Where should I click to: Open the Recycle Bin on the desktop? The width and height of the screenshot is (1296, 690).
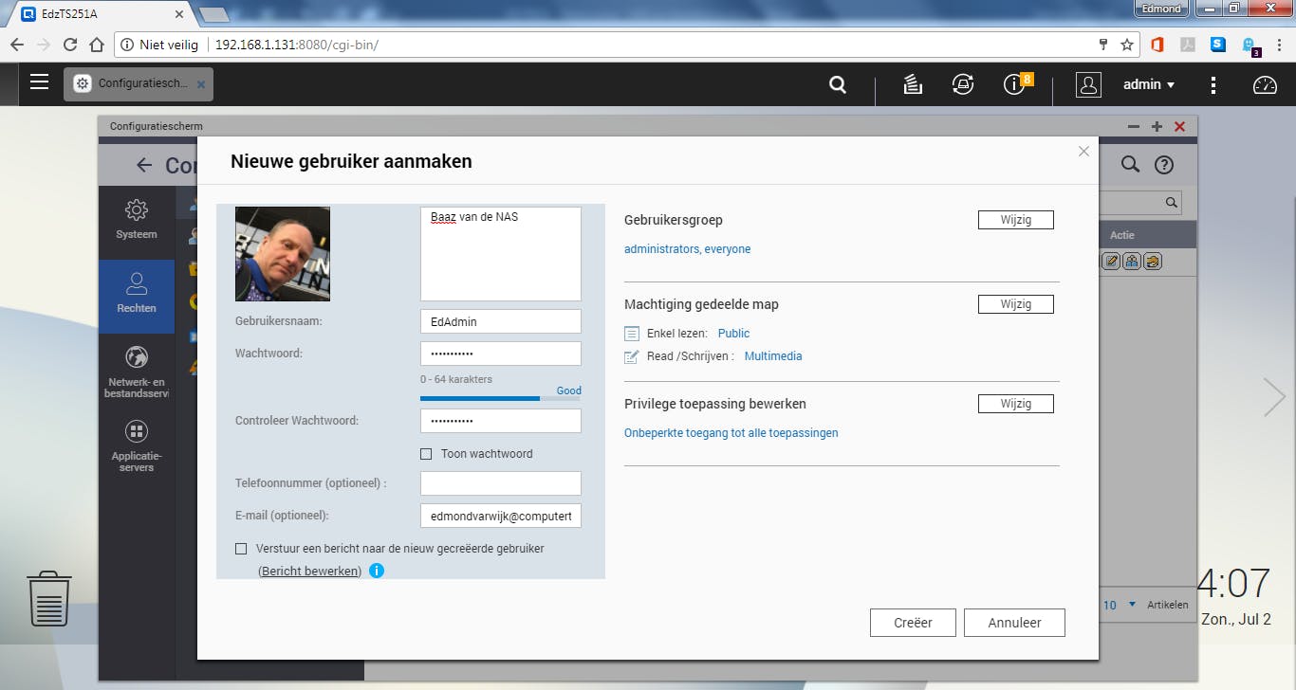point(49,598)
